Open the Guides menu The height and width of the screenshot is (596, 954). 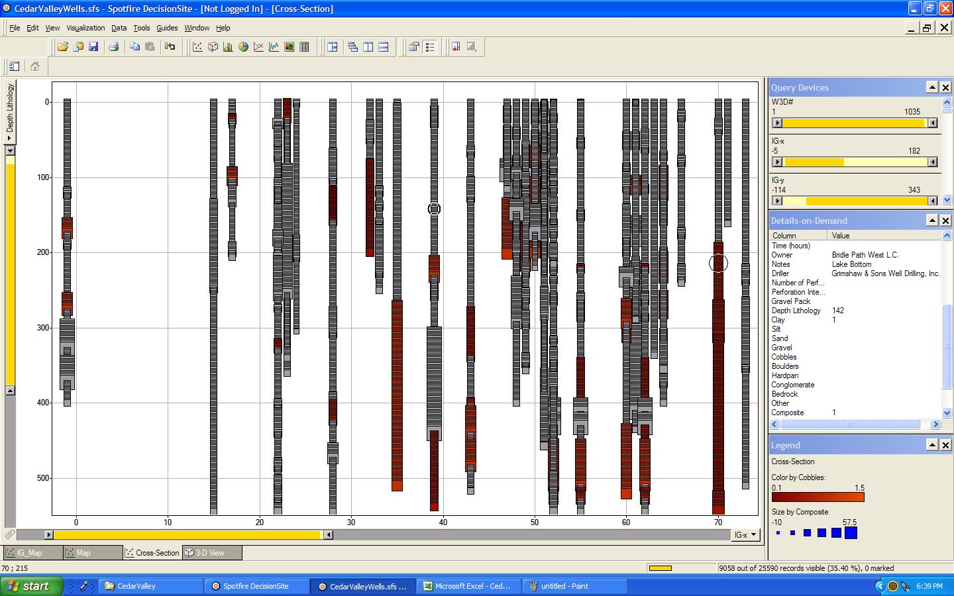[167, 28]
